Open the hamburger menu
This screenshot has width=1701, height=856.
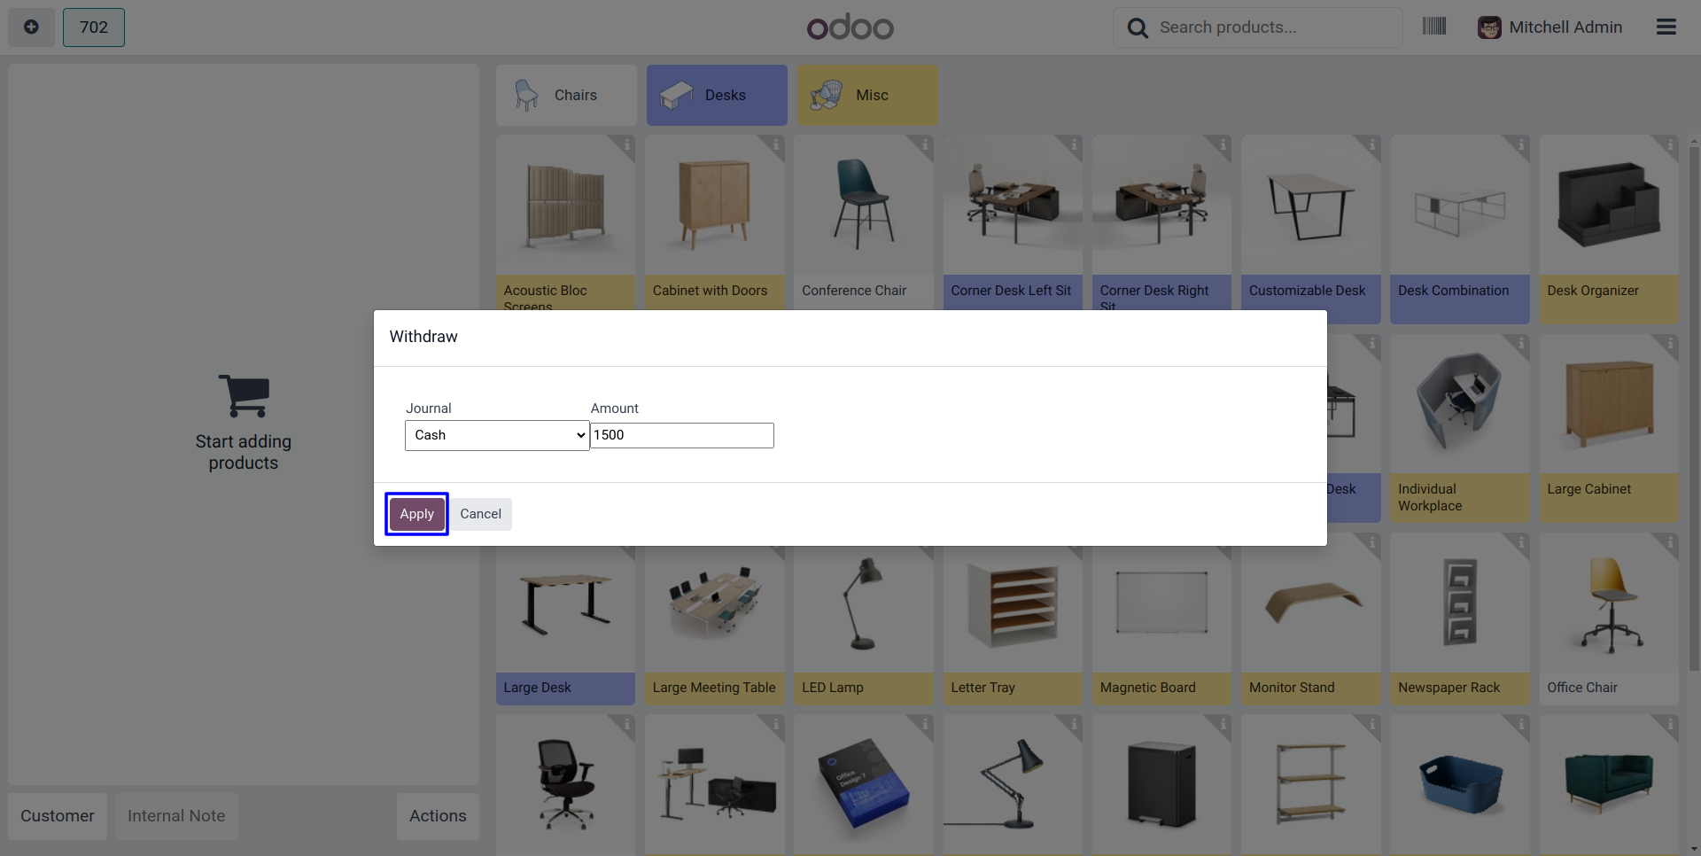click(1666, 27)
